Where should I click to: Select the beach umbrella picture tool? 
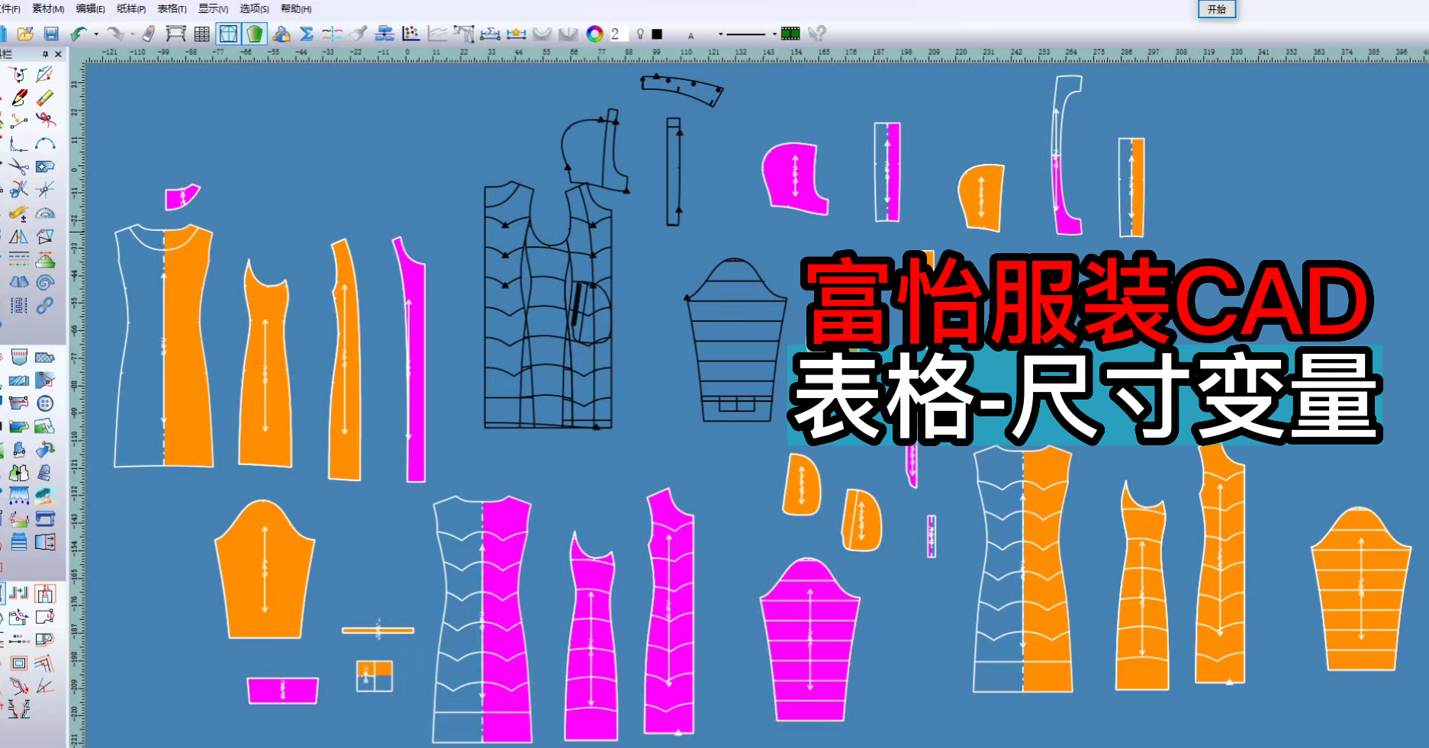tap(45, 496)
